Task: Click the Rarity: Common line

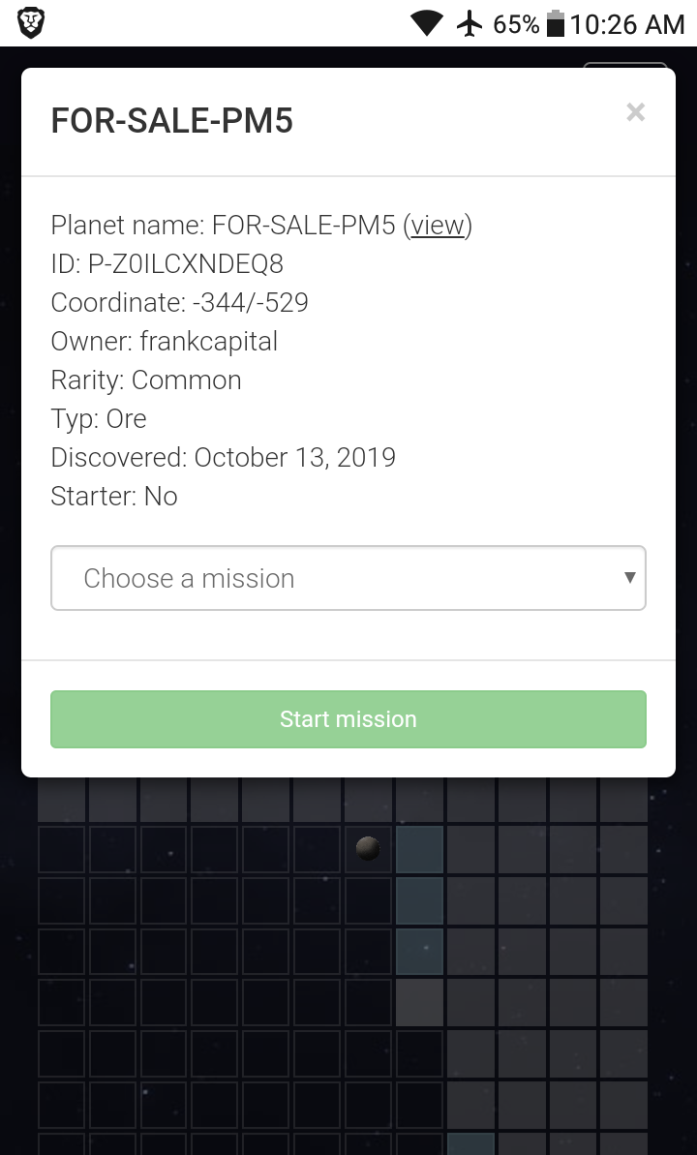Action: point(146,380)
